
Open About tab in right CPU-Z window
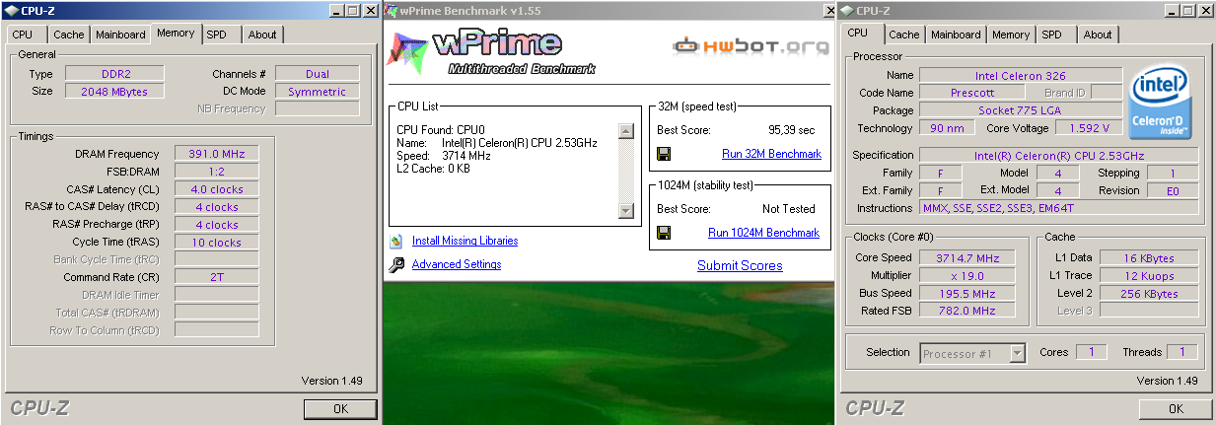(1098, 35)
